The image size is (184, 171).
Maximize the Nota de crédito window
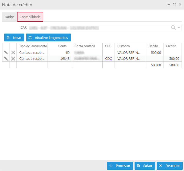coord(174,5)
